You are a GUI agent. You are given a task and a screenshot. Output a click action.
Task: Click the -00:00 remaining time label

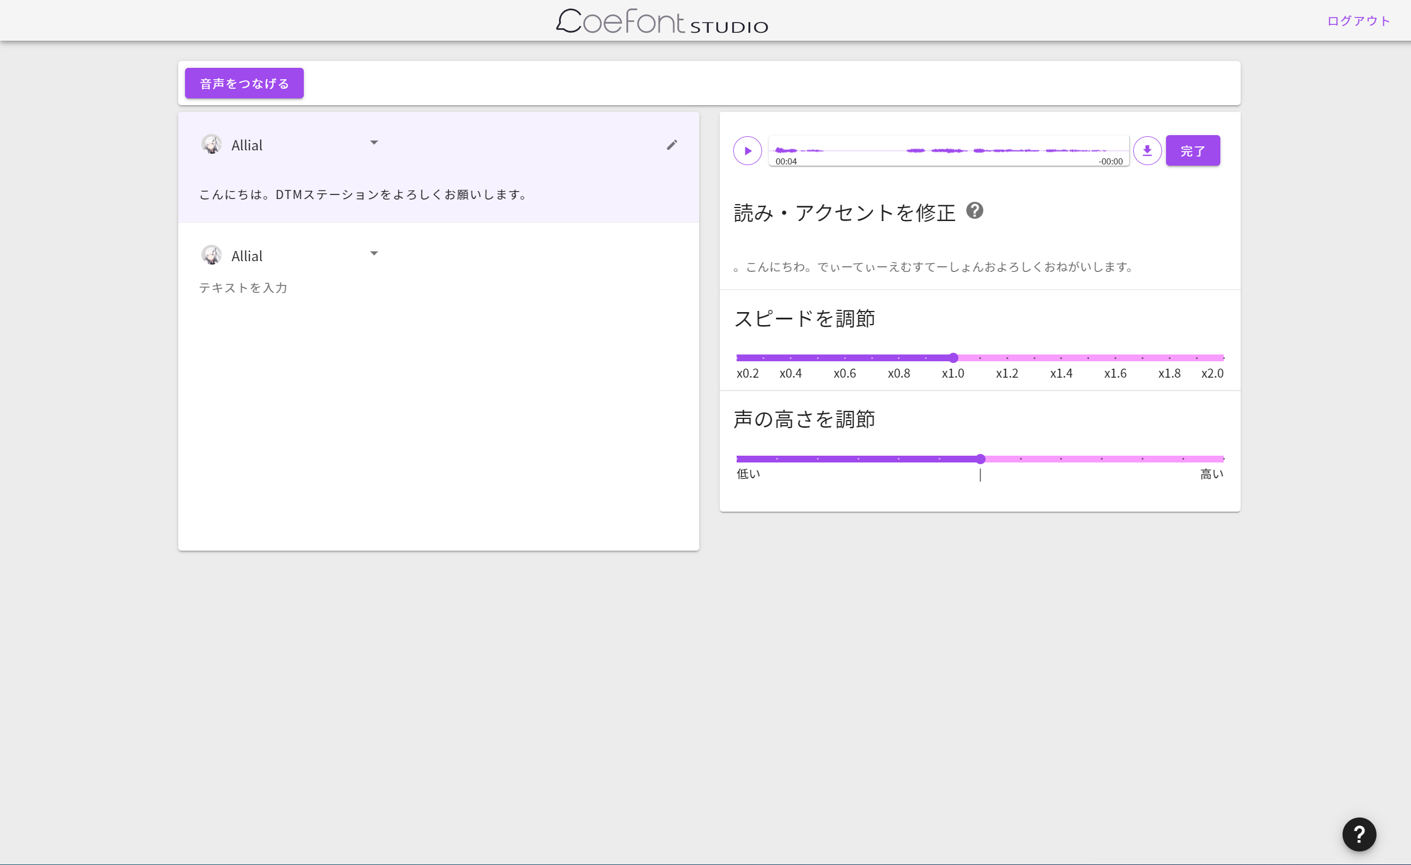[1111, 161]
